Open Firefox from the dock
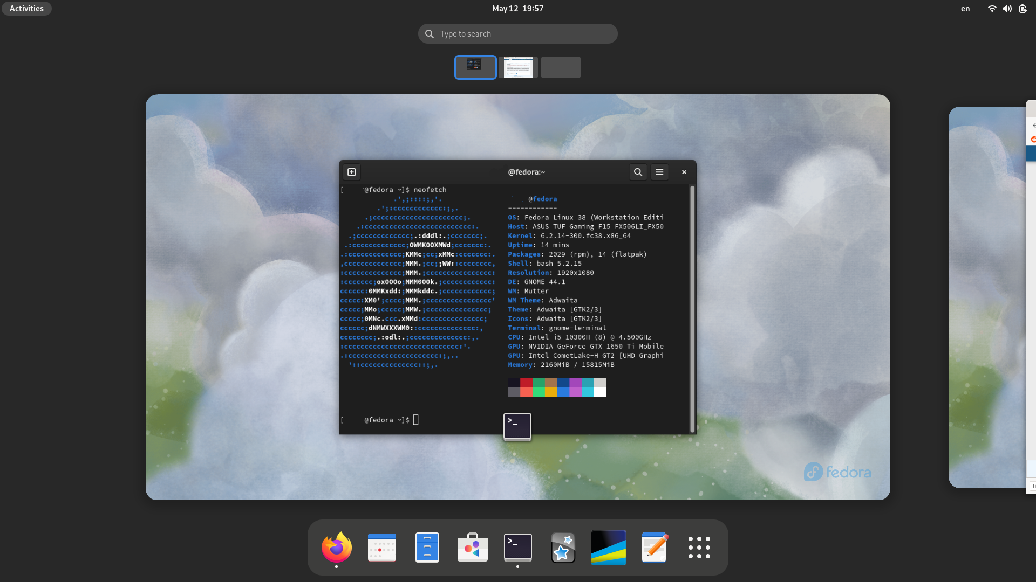The width and height of the screenshot is (1036, 582). point(336,548)
